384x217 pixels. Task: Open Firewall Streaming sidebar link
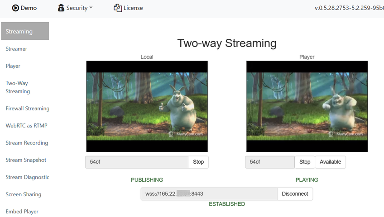coord(28,108)
